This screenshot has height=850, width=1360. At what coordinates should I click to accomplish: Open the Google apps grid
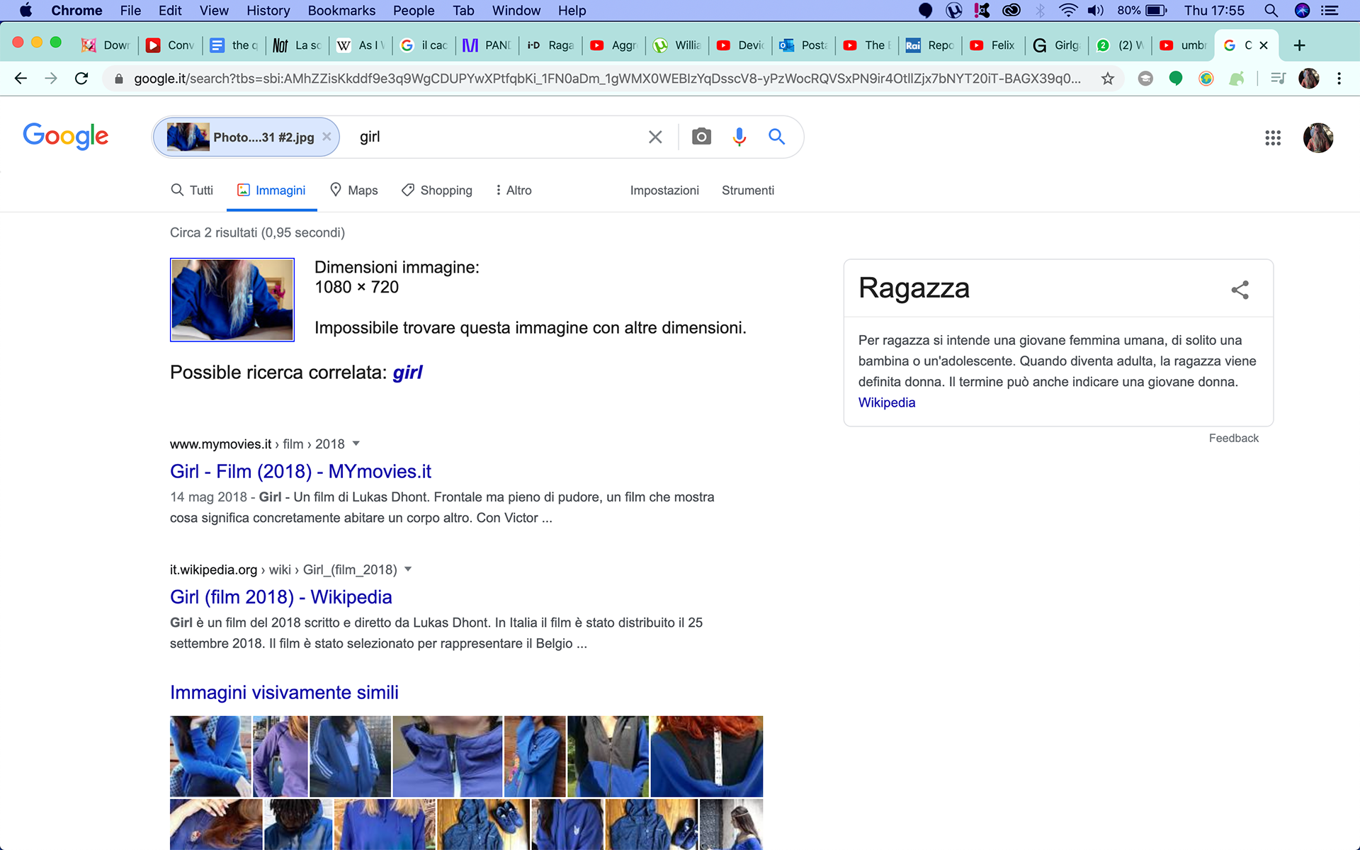[x=1273, y=137]
